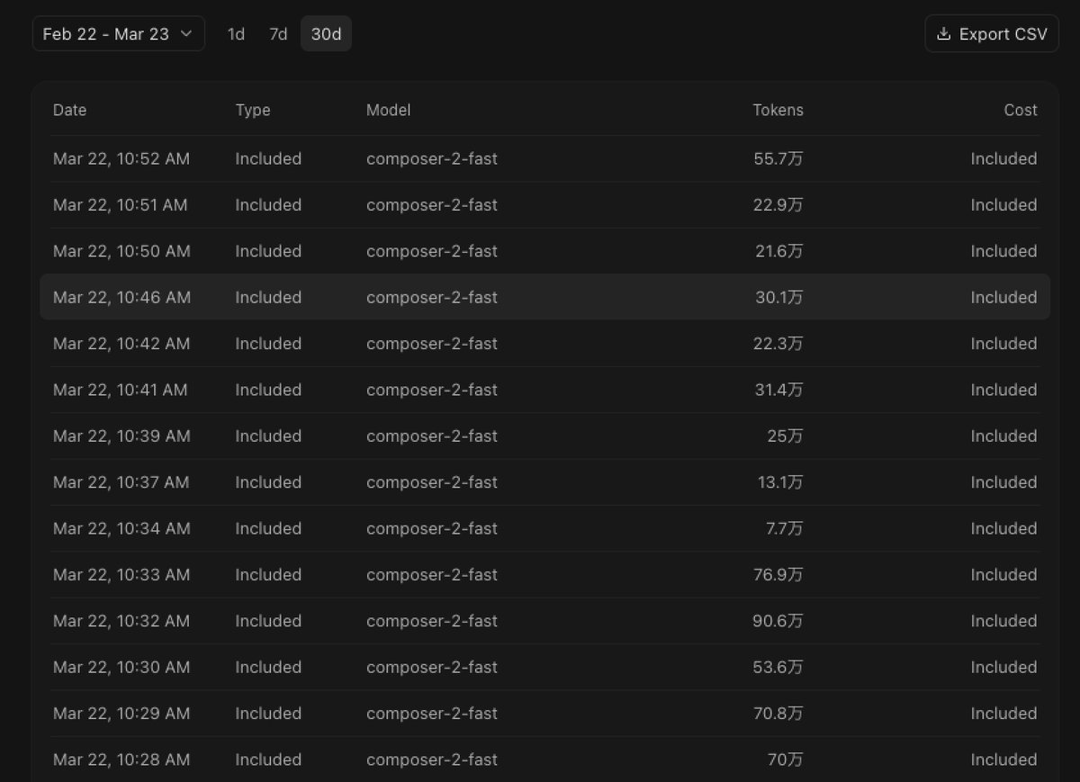1080x782 pixels.
Task: Click the Mar 22, 10:30 AM date cell
Action: pos(121,667)
